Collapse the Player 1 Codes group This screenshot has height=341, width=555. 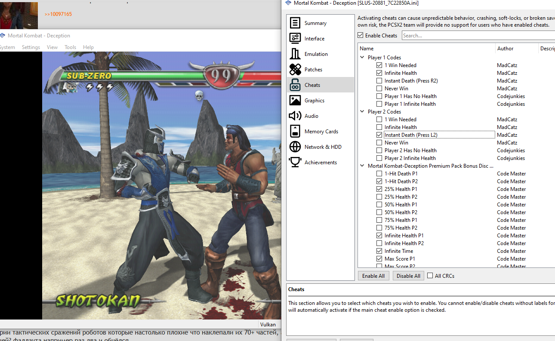[362, 58]
